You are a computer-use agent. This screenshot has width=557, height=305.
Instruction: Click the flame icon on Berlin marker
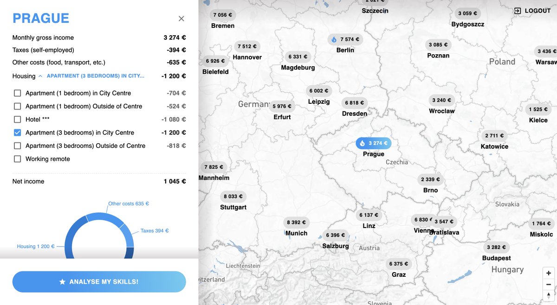pos(334,40)
